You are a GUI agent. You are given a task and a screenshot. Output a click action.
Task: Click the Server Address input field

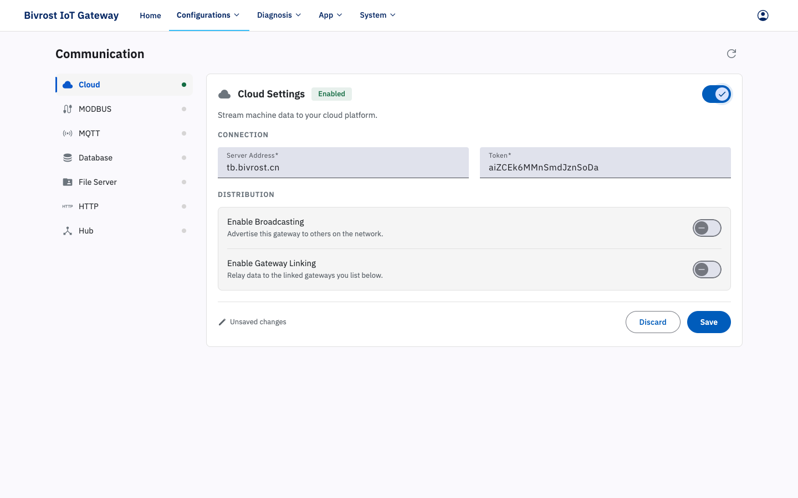coord(343,163)
